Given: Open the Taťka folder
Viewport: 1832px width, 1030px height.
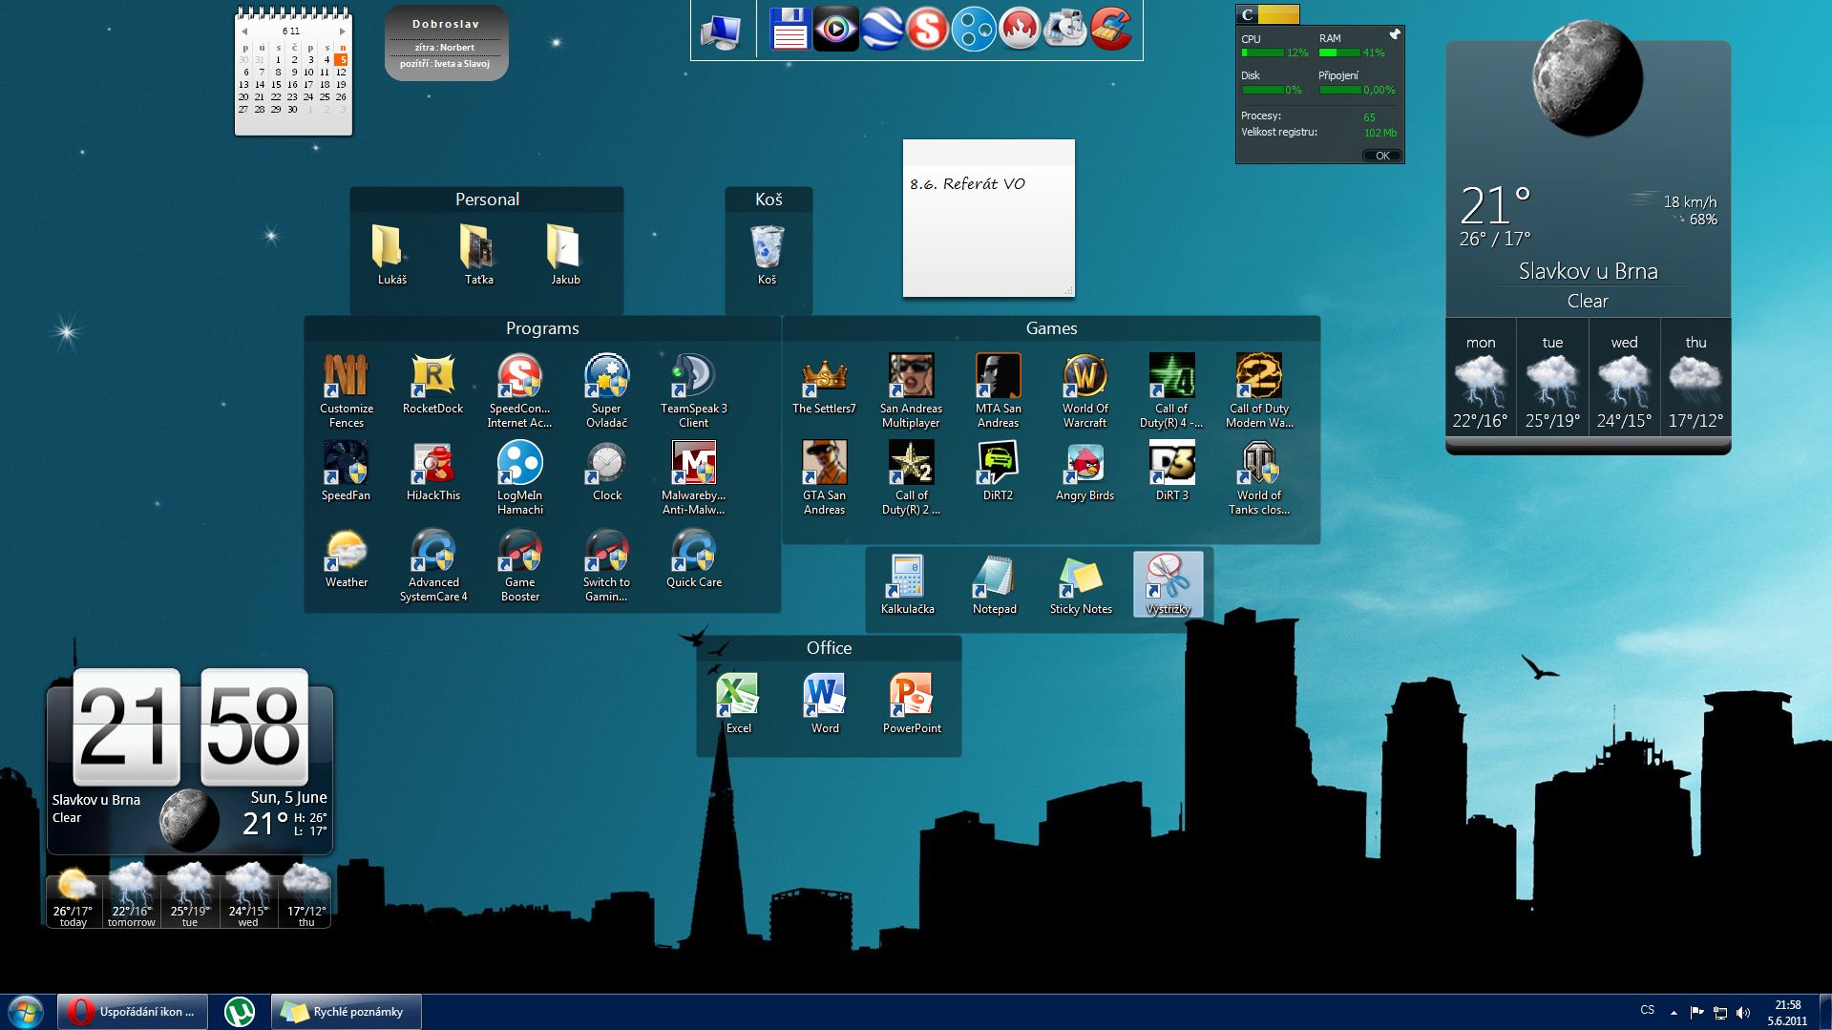Looking at the screenshot, I should (478, 255).
